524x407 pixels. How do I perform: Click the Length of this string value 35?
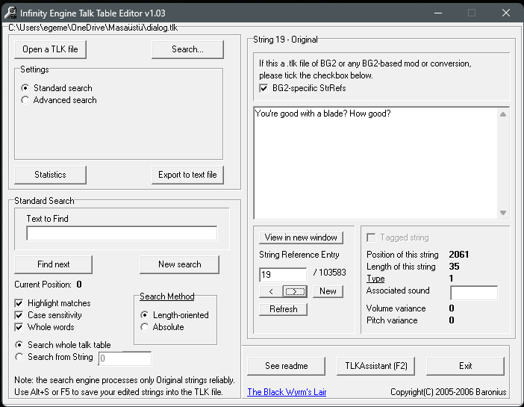(x=454, y=267)
